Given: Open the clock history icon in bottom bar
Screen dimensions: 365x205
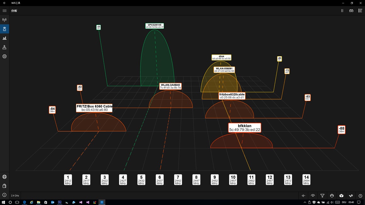Looking at the screenshot, I should click(x=360, y=196).
